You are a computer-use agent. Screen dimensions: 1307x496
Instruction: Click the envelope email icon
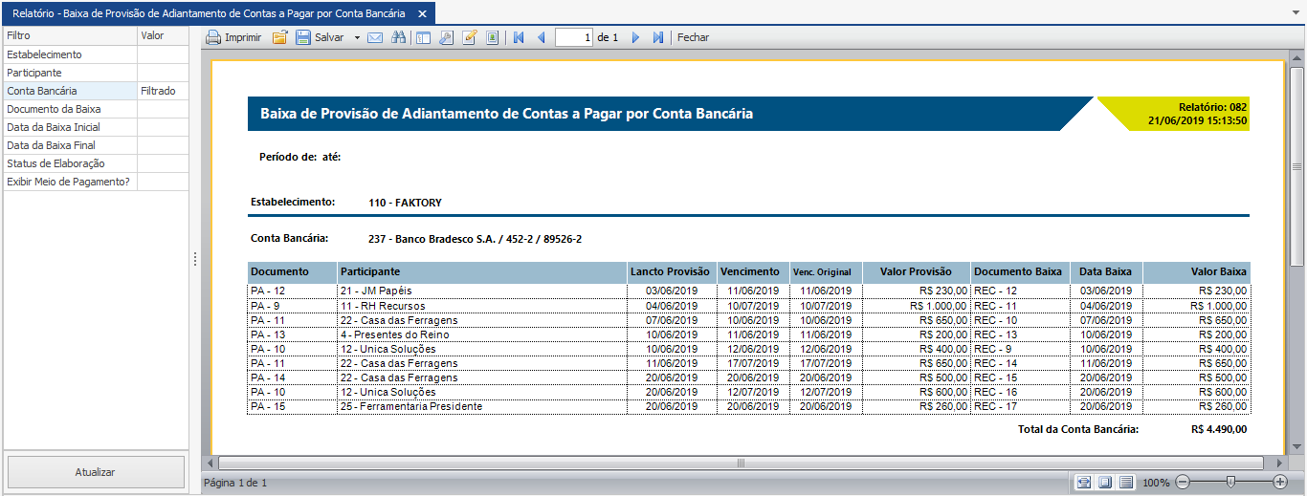pyautogui.click(x=375, y=37)
